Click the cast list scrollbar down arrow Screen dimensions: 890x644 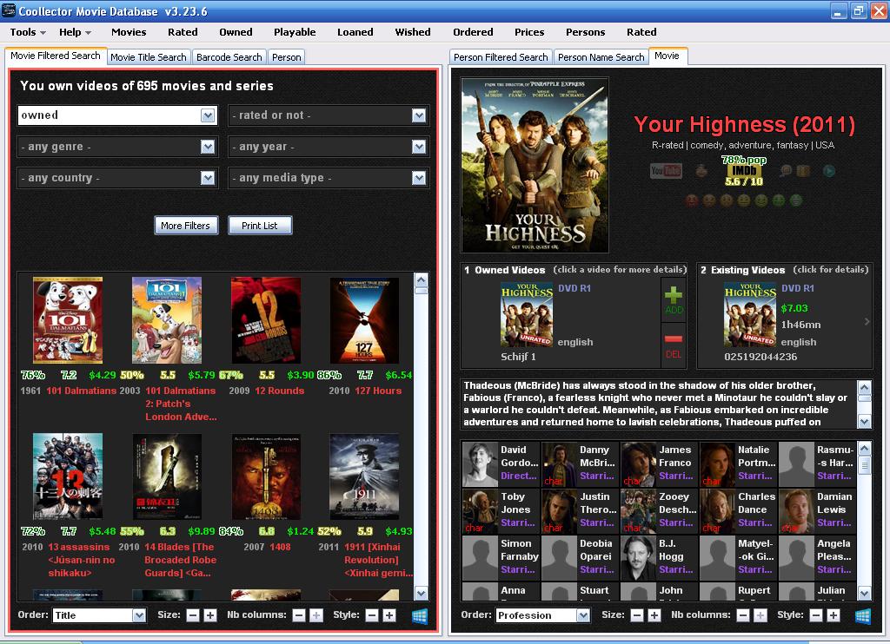pyautogui.click(x=864, y=593)
